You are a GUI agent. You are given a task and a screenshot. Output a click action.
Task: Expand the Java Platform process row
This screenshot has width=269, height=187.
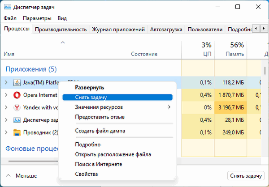[6, 82]
